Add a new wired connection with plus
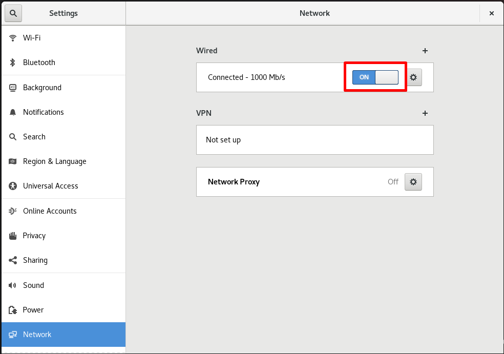 pos(425,51)
